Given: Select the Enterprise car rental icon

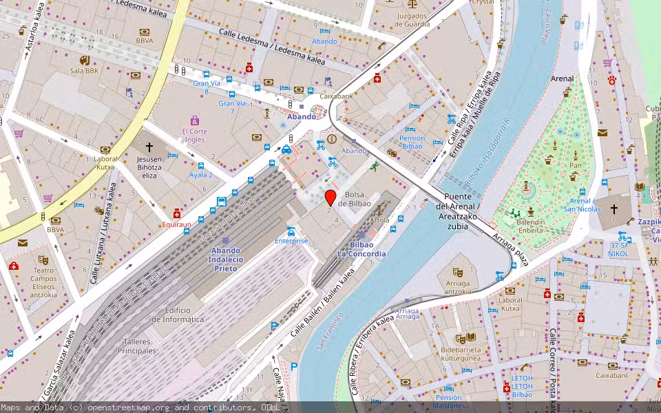Looking at the screenshot, I should 291,231.
